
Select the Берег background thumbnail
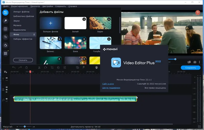point(100,23)
